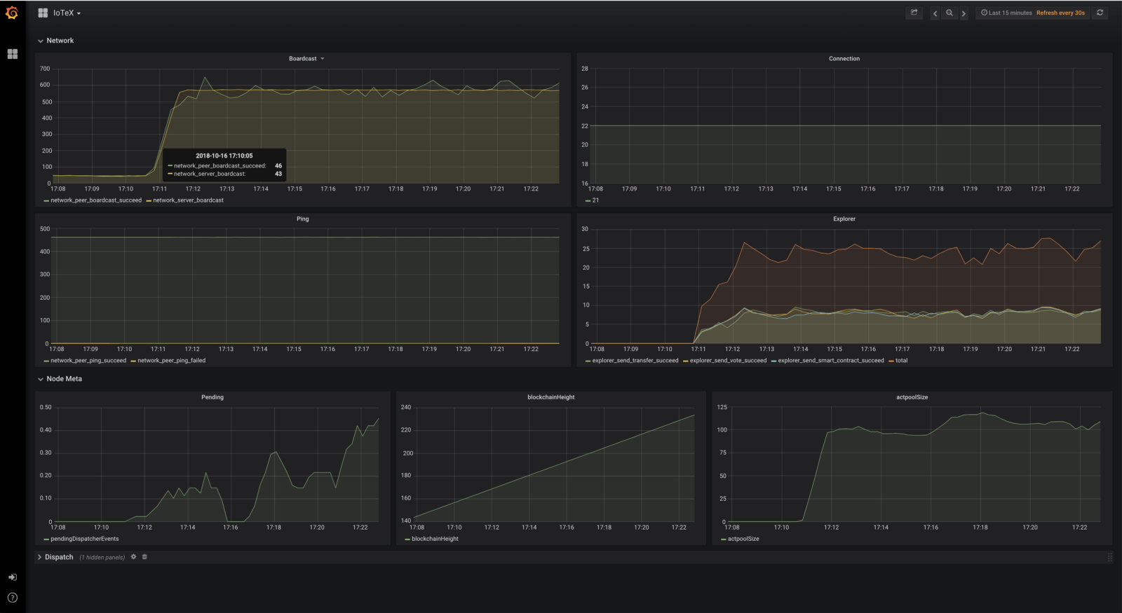Image resolution: width=1122 pixels, height=613 pixels.
Task: Open Dispatch row settings gear
Action: [133, 557]
